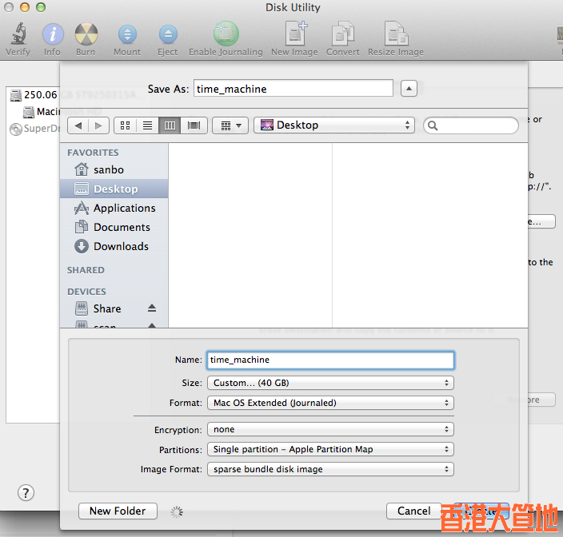The height and width of the screenshot is (537, 563).
Task: Select the SuperDrive entry
Action: tap(34, 129)
